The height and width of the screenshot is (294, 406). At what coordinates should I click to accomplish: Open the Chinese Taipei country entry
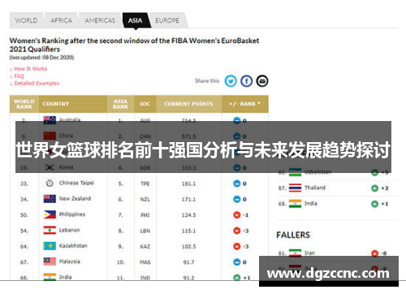click(x=76, y=183)
